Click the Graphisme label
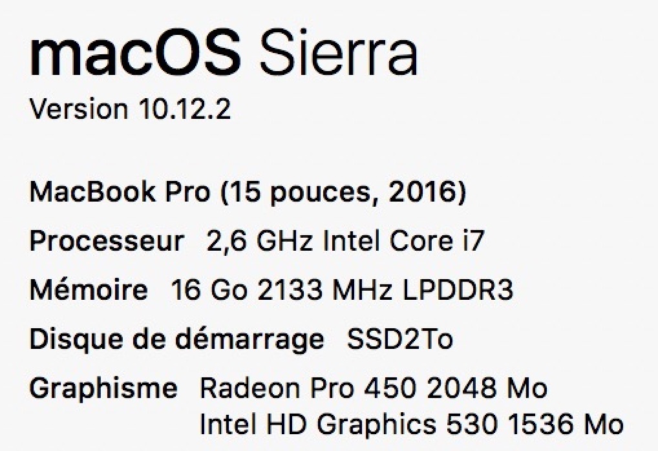The width and height of the screenshot is (658, 451). (103, 388)
